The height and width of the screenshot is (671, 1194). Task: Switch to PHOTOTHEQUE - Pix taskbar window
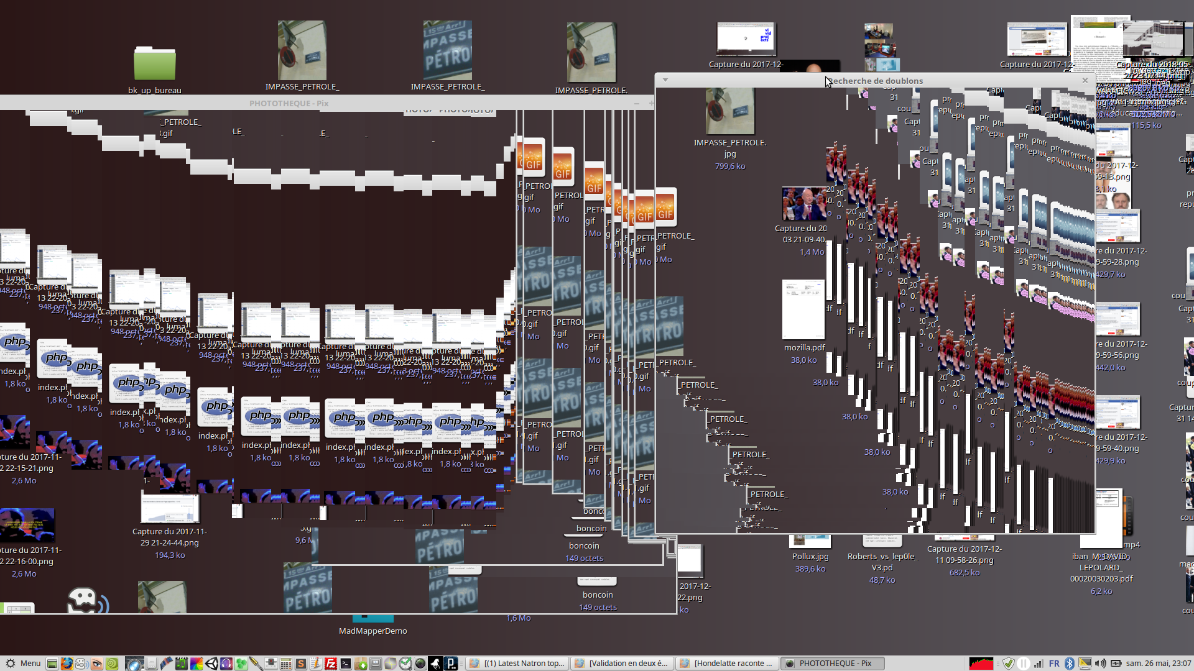pos(831,664)
